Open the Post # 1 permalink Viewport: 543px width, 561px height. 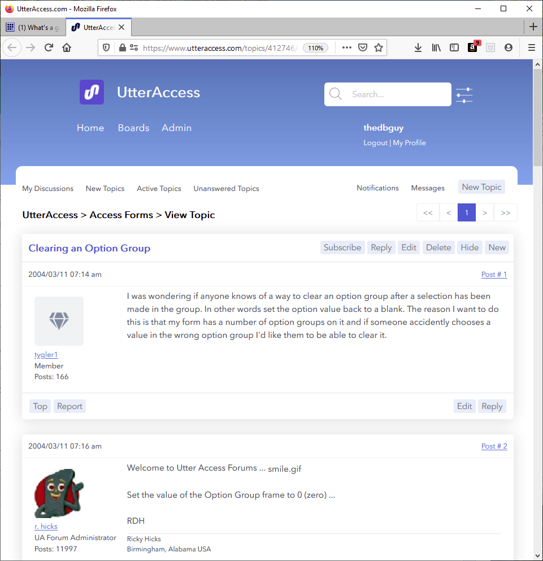point(494,275)
